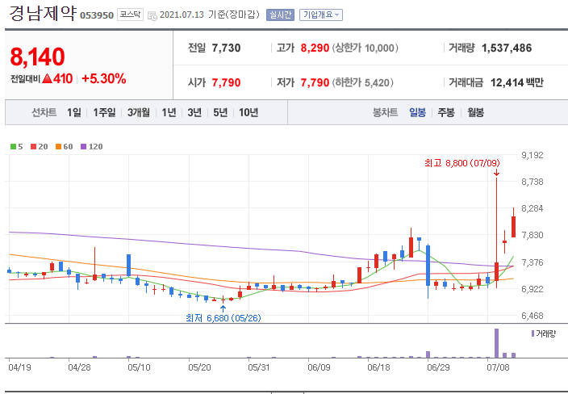The height and width of the screenshot is (394, 568).
Task: Click the 실시간 real-time button
Action: point(280,15)
